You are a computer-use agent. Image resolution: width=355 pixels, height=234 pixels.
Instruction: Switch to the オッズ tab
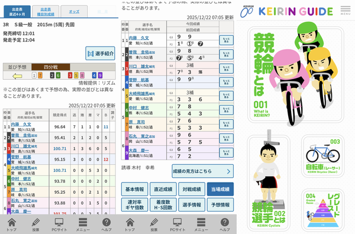point(74,12)
